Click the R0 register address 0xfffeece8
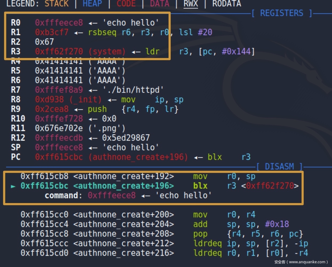The height and width of the screenshot is (267, 332). 59,23
